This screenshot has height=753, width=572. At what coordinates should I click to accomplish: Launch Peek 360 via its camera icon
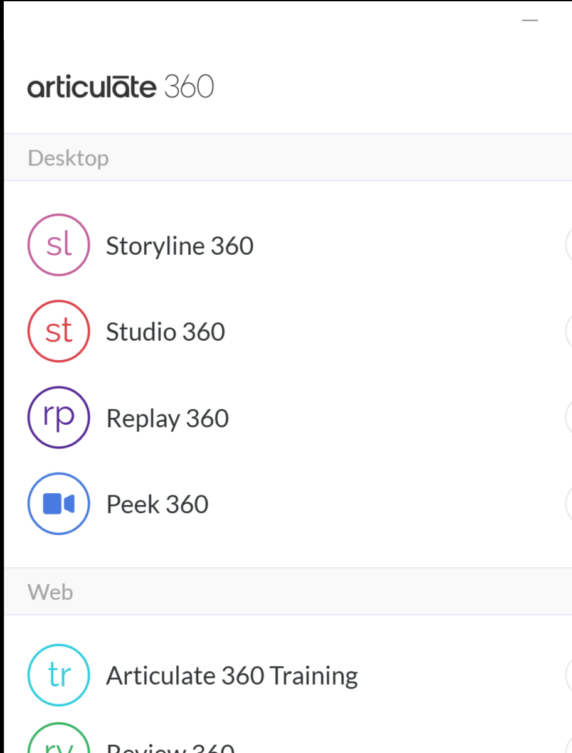[59, 504]
